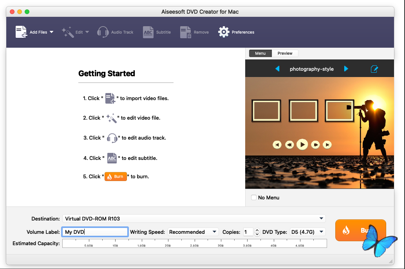This screenshot has height=269, width=405.
Task: Select the Menu tab
Action: point(260,53)
